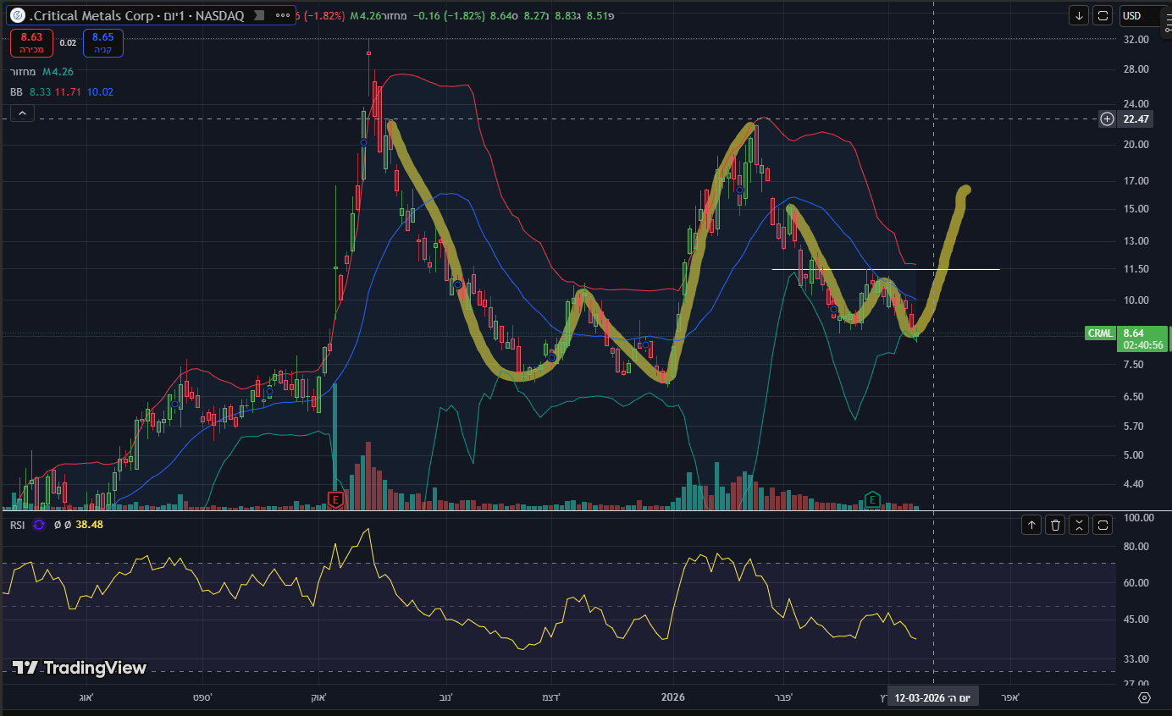Select the RSI indicator legend label
This screenshot has width=1172, height=716.
click(17, 525)
